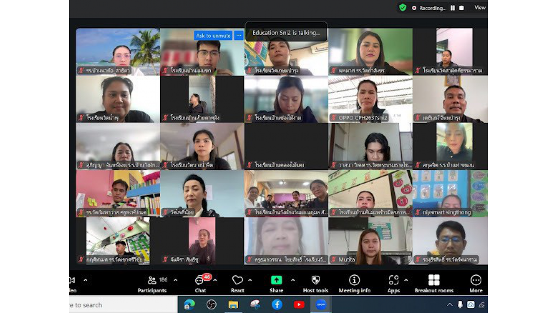Open the React emoji menu

pos(238,283)
